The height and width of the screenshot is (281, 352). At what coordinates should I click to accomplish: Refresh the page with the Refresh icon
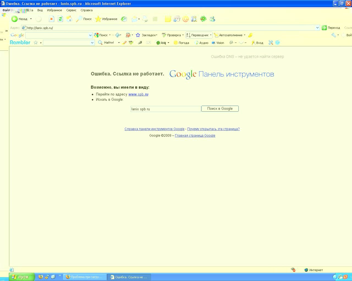[x=60, y=19]
